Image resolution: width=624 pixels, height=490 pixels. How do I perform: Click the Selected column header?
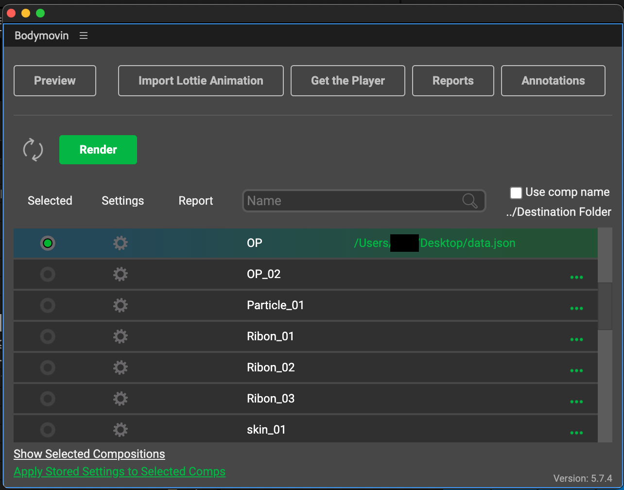(50, 201)
